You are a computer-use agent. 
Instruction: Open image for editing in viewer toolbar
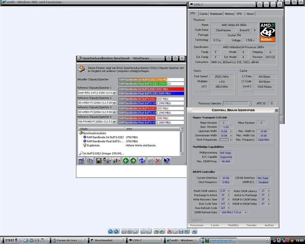coord(187,231)
